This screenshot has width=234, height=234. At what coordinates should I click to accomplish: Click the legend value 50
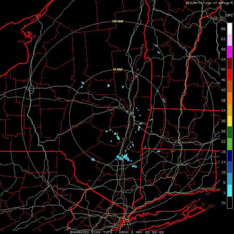point(223,70)
